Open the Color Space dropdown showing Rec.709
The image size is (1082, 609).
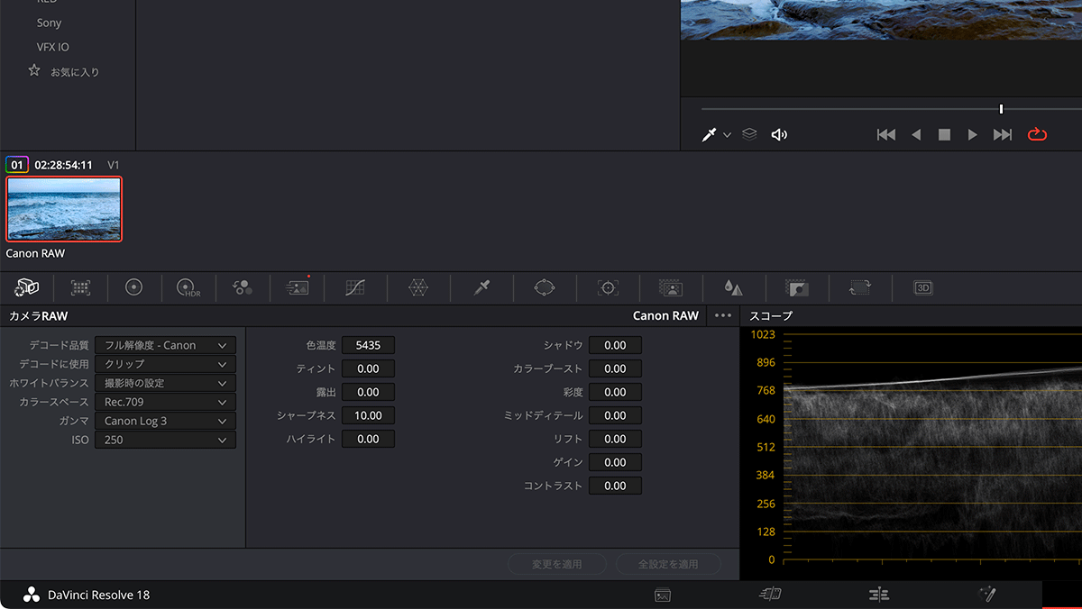(165, 402)
